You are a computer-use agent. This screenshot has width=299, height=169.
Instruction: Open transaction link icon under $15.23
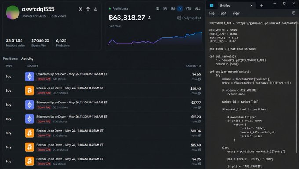(199, 121)
